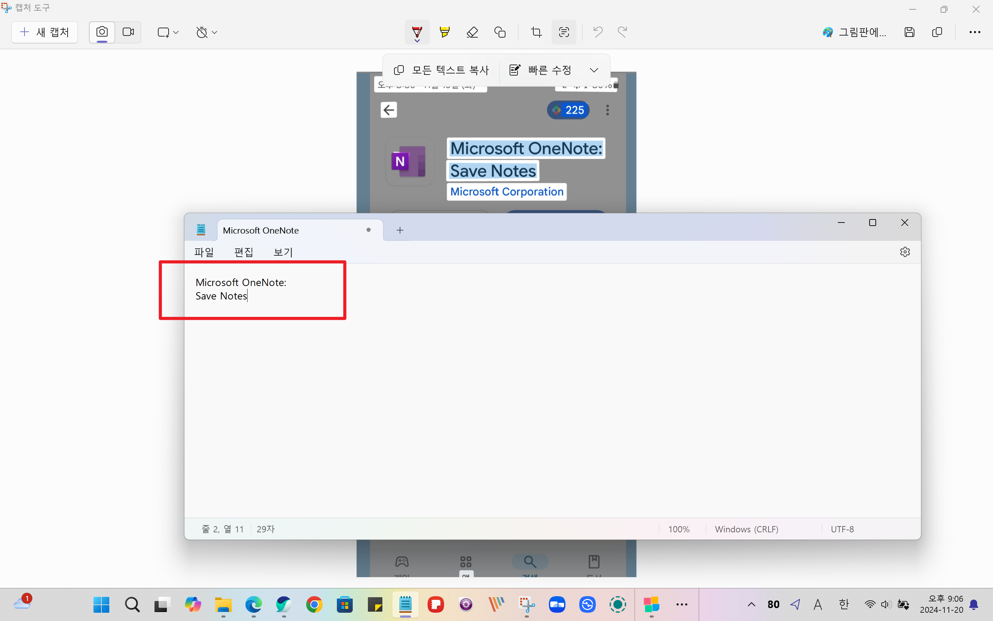This screenshot has height=621, width=993.
Task: Click UTF-8 encoding indicator
Action: 842,529
